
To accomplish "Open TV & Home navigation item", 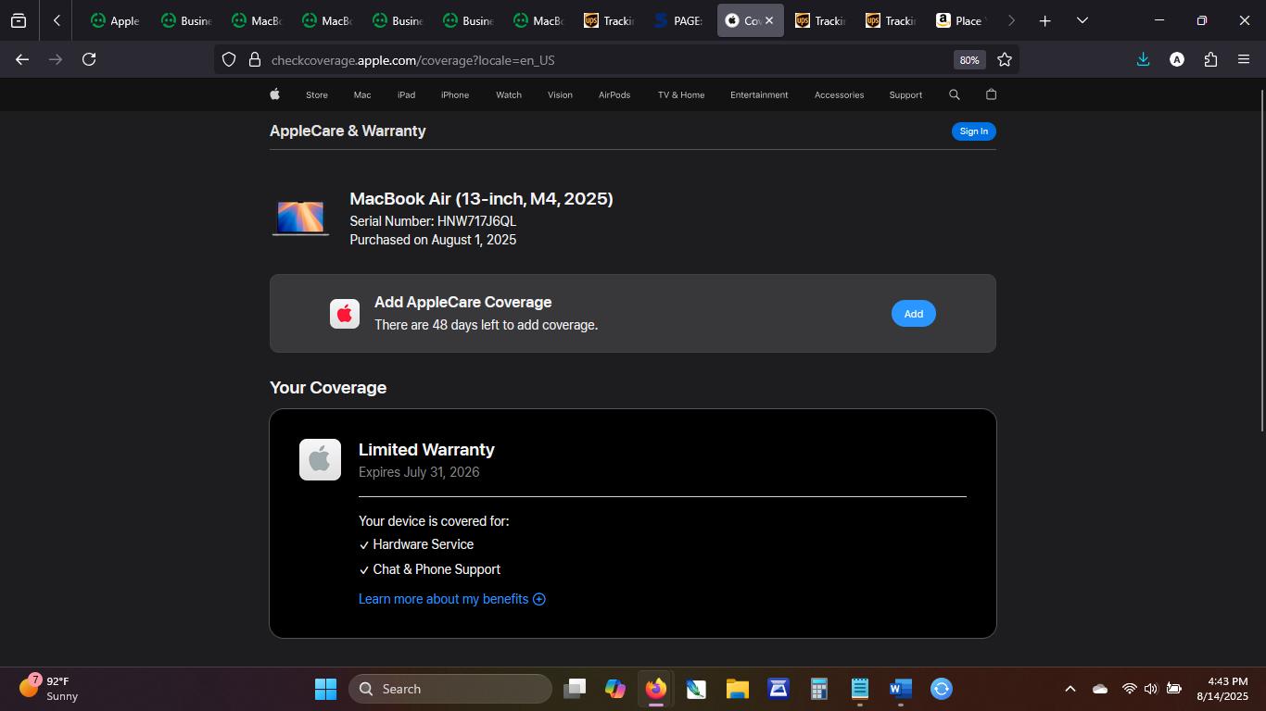I will click(681, 94).
